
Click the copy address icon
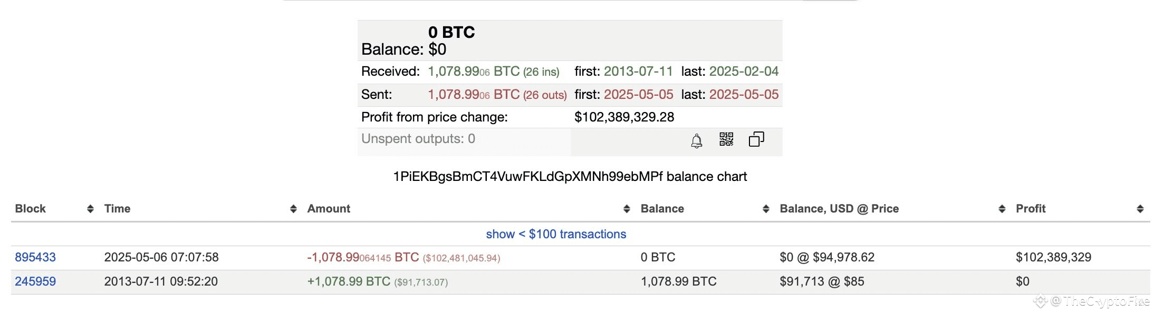[x=756, y=139]
